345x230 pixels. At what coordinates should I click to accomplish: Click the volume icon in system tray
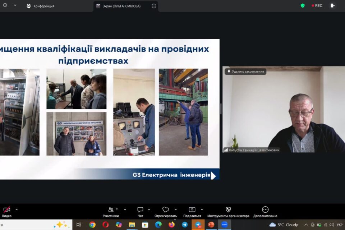pyautogui.click(x=332, y=225)
